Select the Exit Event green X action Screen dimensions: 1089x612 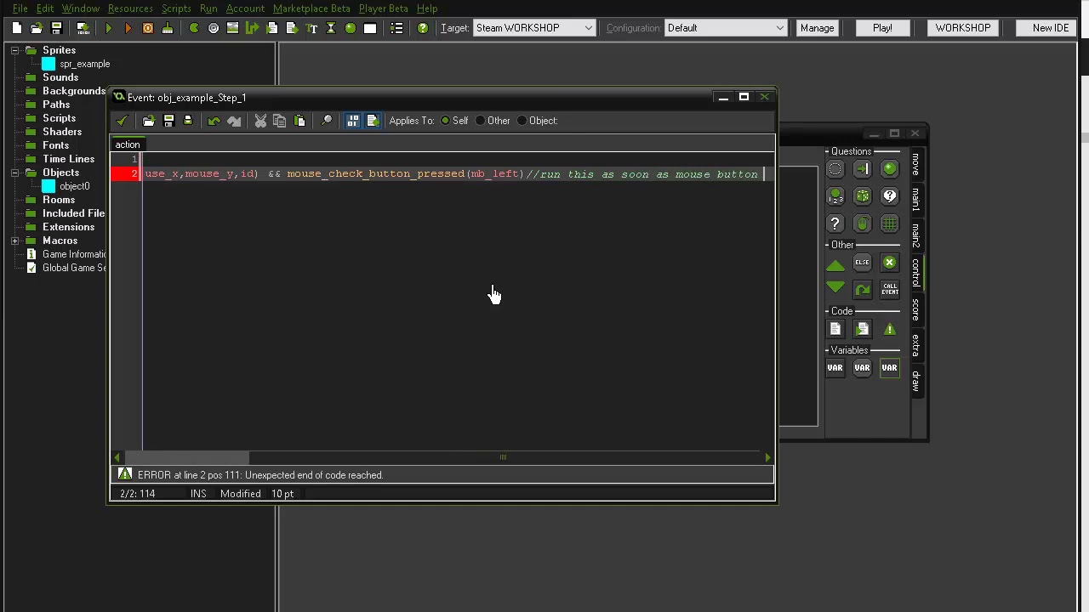point(889,263)
